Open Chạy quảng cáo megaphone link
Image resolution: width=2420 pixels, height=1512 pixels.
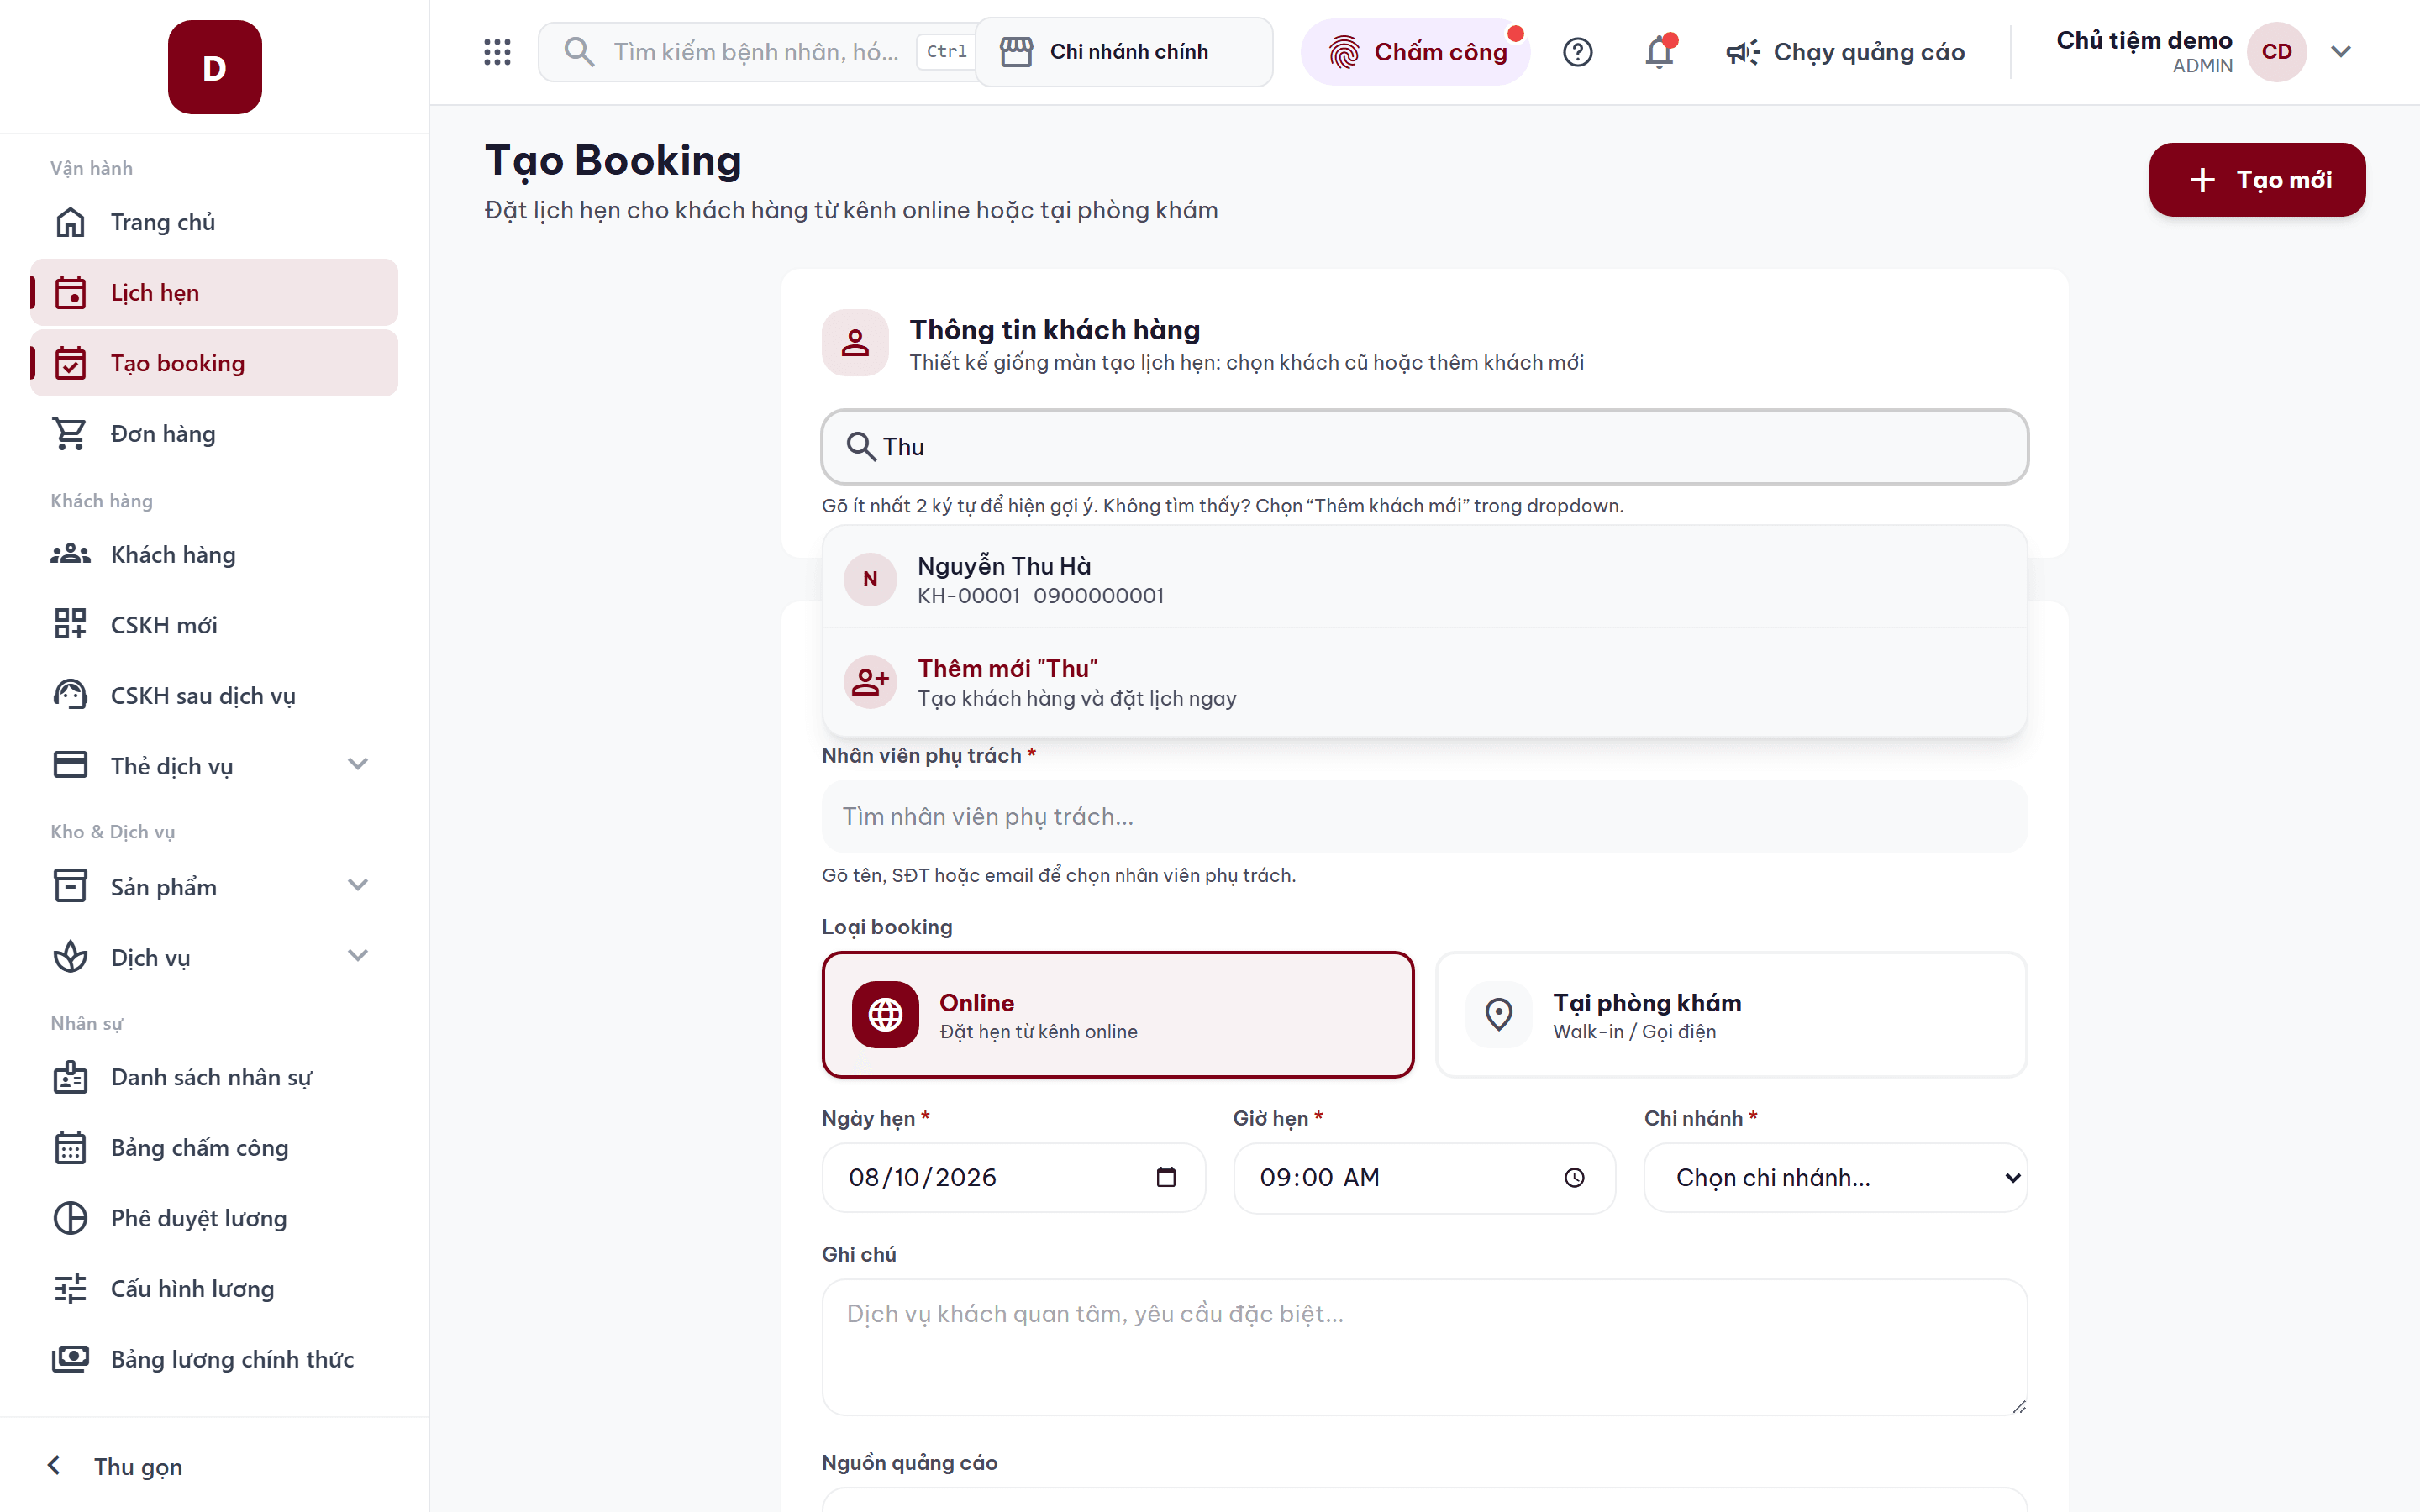tap(1845, 52)
